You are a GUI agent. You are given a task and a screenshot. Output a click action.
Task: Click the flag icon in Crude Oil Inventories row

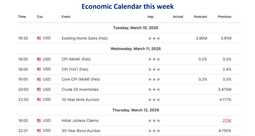tap(39, 89)
